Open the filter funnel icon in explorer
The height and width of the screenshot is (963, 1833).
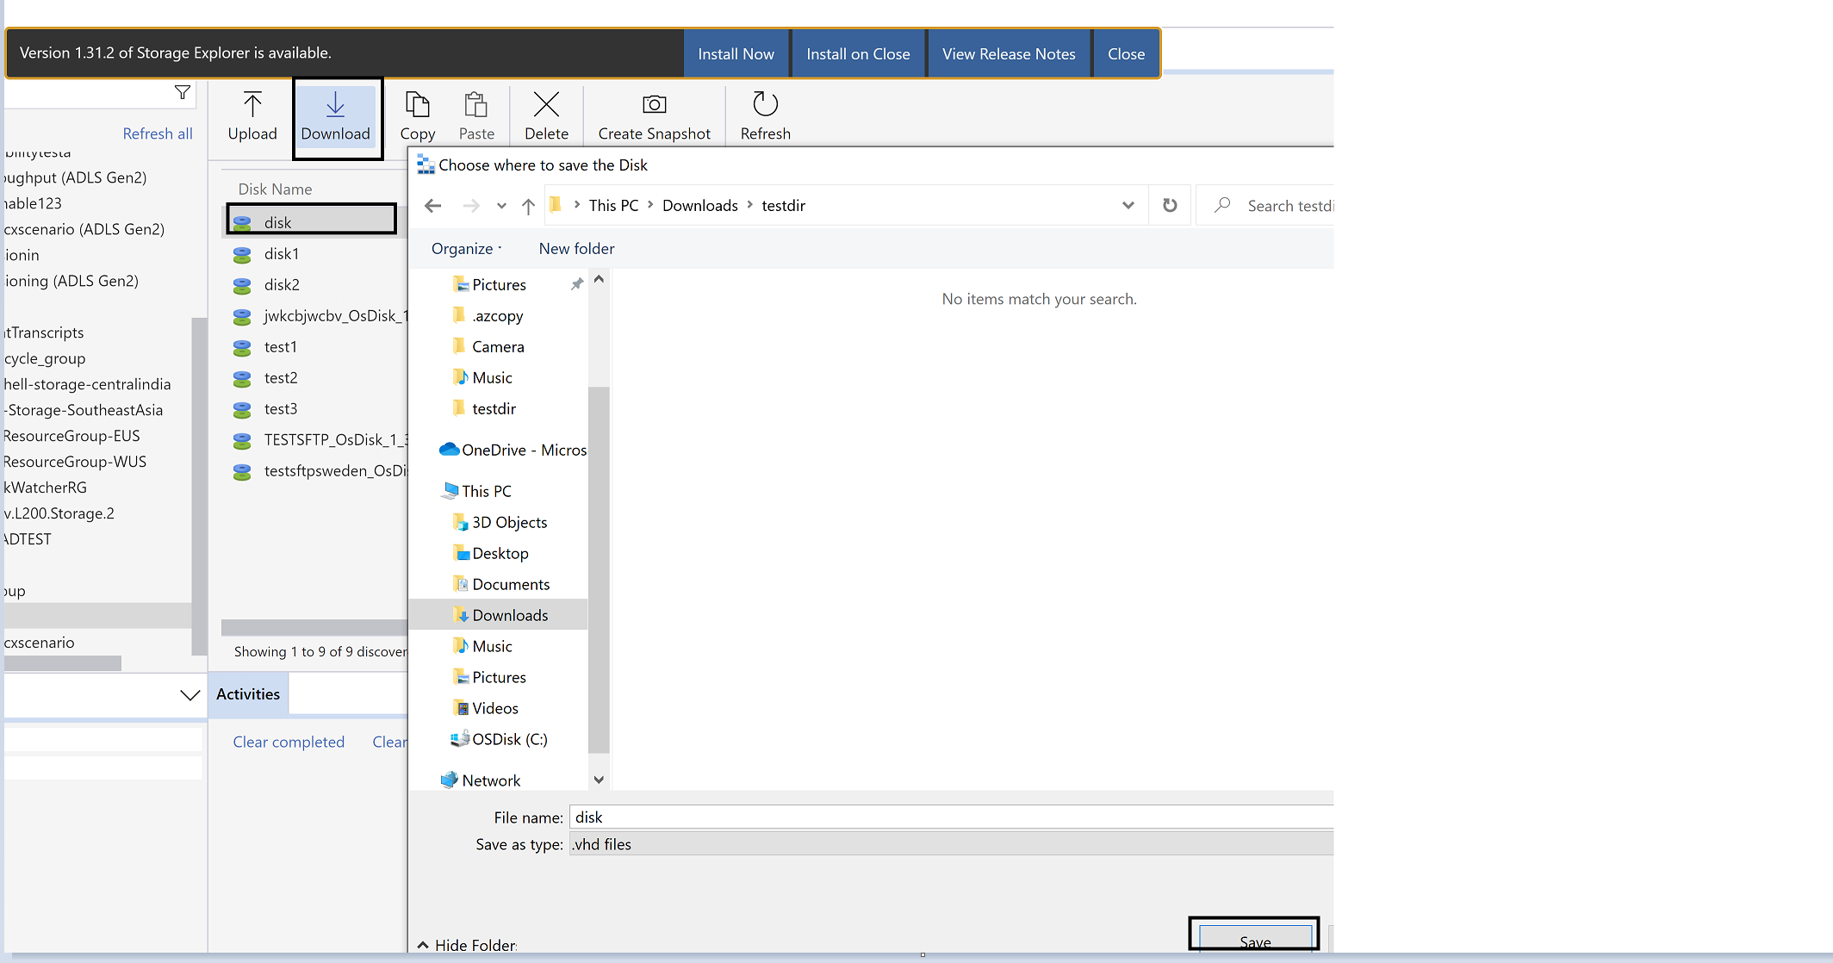pos(183,93)
